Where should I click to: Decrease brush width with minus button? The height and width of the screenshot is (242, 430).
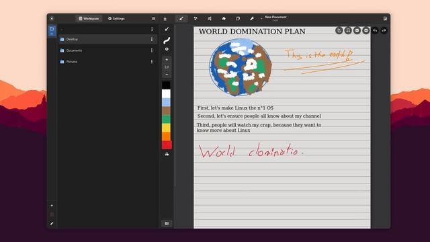(167, 75)
